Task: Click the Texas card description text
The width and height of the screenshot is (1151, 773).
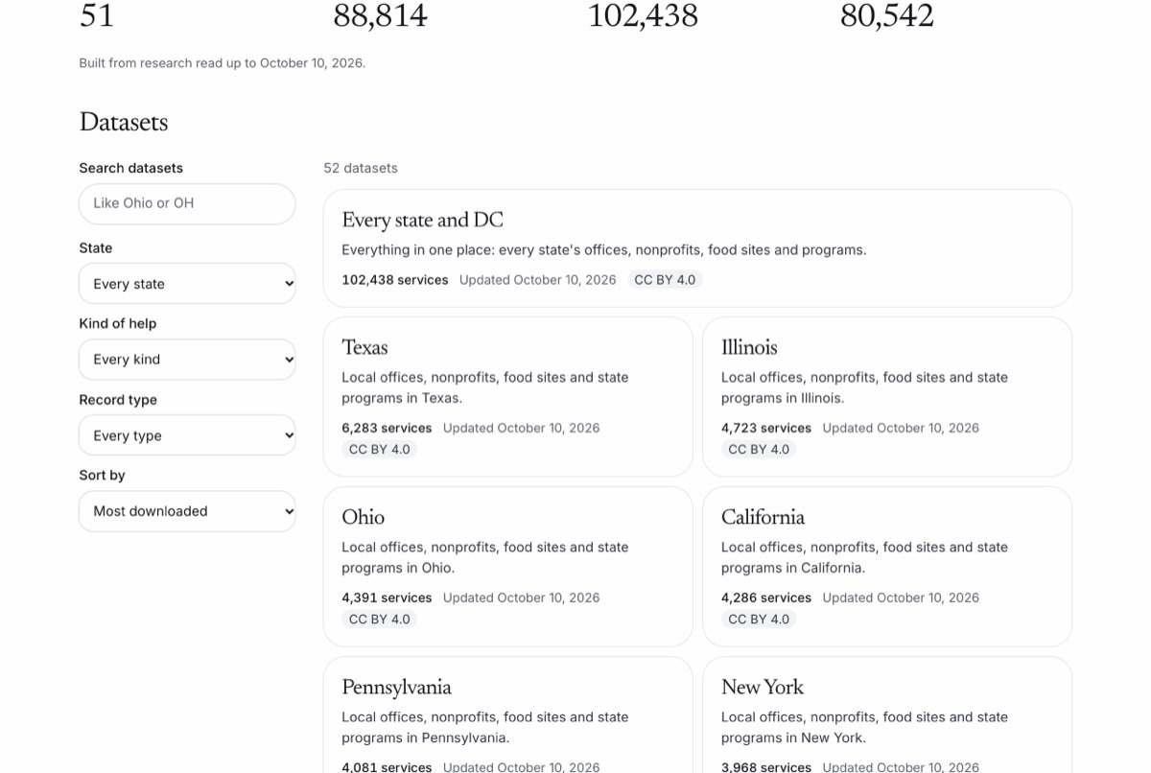Action: (x=485, y=387)
